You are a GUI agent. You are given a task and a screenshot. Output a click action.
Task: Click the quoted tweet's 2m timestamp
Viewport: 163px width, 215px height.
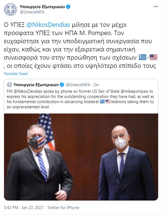tap(96, 85)
